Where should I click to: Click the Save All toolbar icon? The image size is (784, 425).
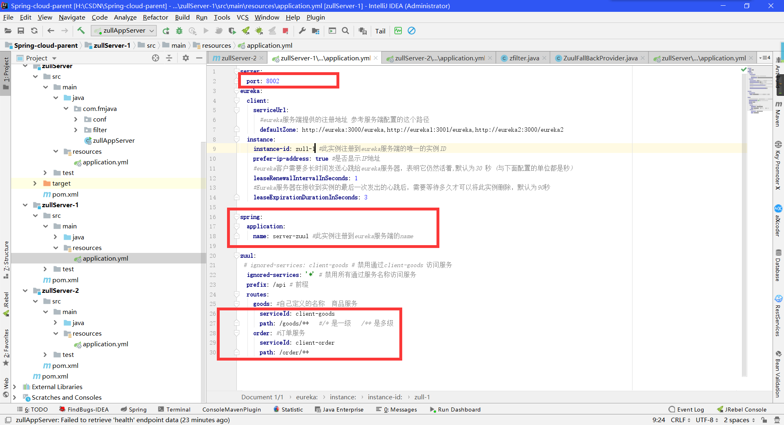pos(21,31)
